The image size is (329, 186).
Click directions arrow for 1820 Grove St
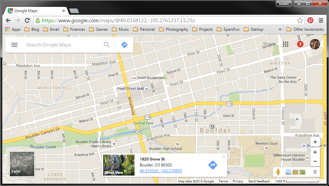click(212, 165)
